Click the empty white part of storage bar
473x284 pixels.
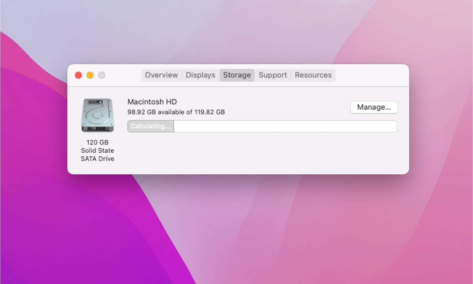click(x=285, y=126)
